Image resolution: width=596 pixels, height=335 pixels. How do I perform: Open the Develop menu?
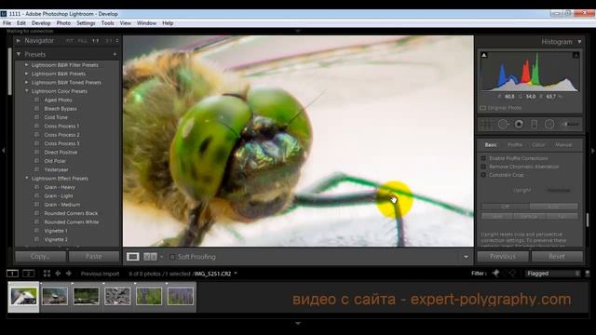41,23
